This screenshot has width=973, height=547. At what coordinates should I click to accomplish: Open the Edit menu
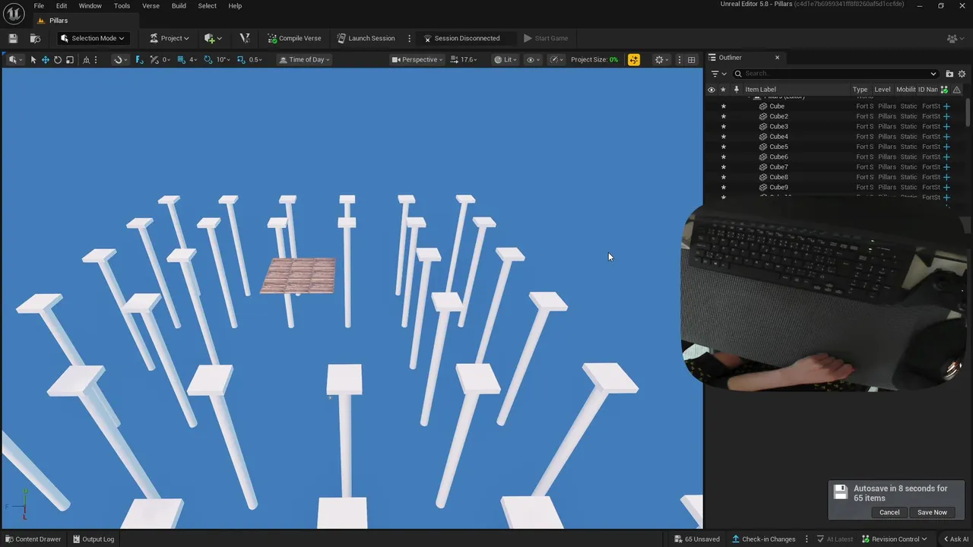coord(62,5)
